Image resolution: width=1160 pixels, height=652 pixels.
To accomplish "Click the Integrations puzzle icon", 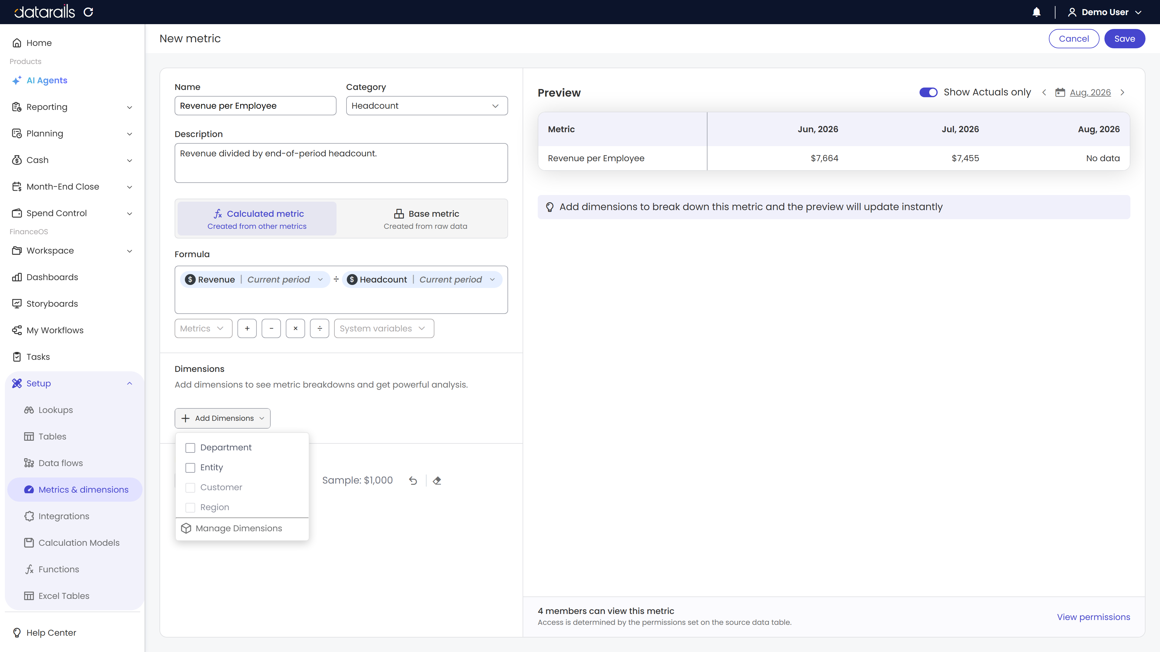I will pyautogui.click(x=29, y=516).
